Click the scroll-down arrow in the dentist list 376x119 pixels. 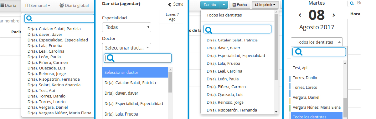[276, 112]
